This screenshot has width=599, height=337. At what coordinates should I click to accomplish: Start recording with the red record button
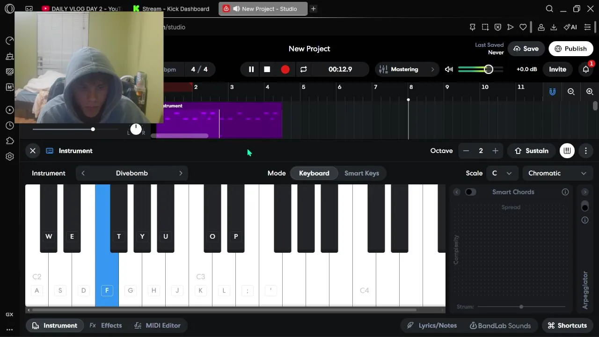click(x=285, y=69)
